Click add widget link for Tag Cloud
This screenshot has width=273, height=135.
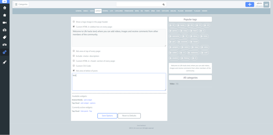[x=85, y=103]
